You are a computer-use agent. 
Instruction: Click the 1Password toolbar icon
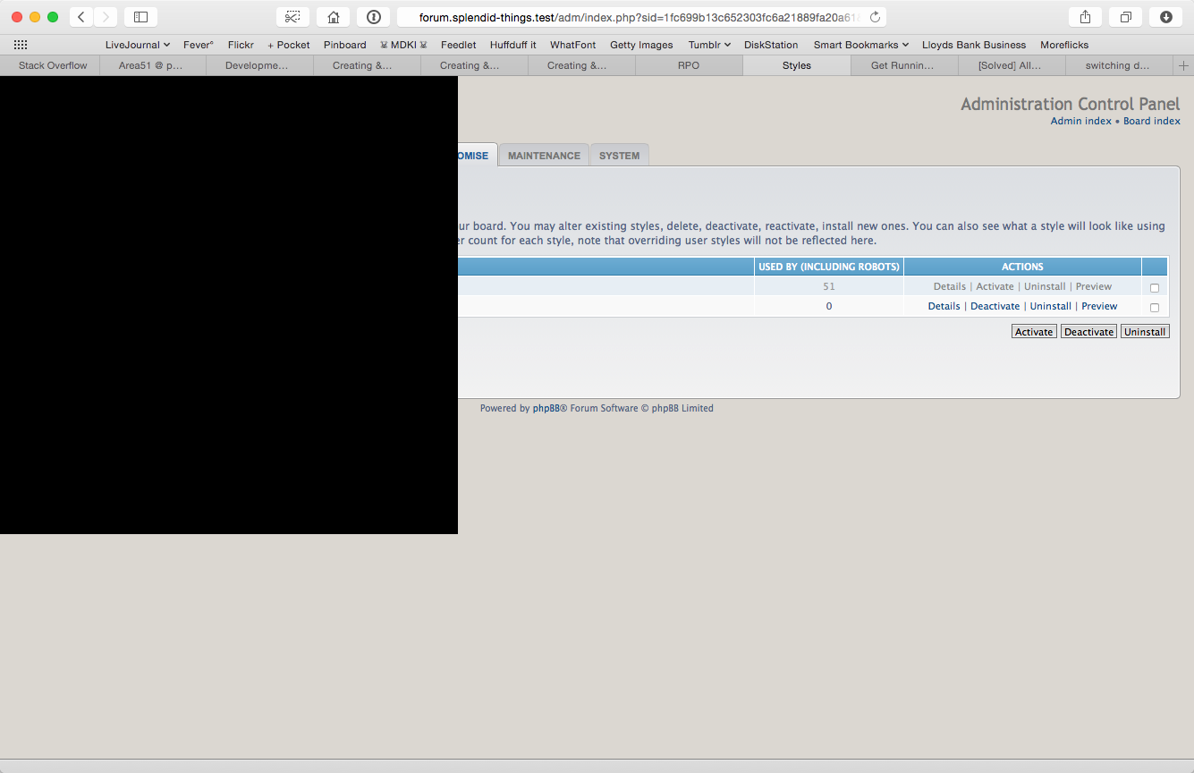click(373, 17)
